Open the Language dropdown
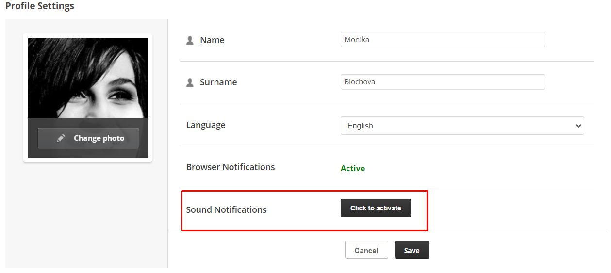 [x=462, y=126]
